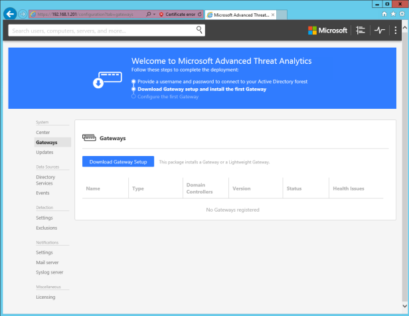Click the page scrollbar up arrow
409x316 pixels.
(x=404, y=27)
